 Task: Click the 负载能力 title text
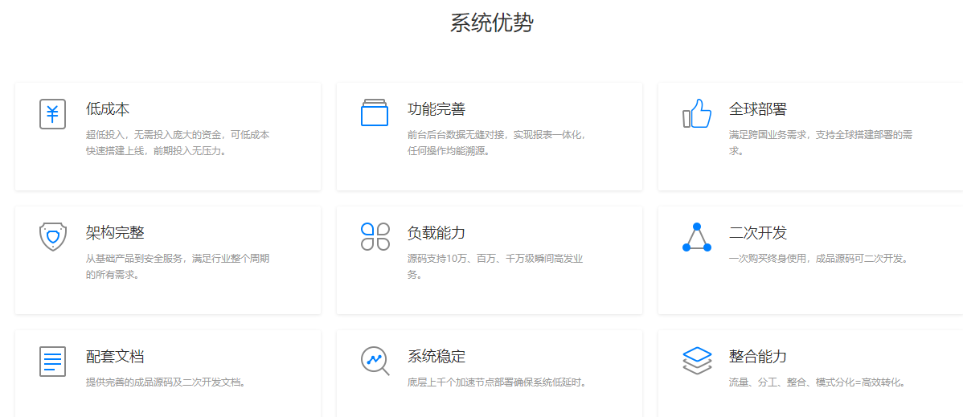436,233
